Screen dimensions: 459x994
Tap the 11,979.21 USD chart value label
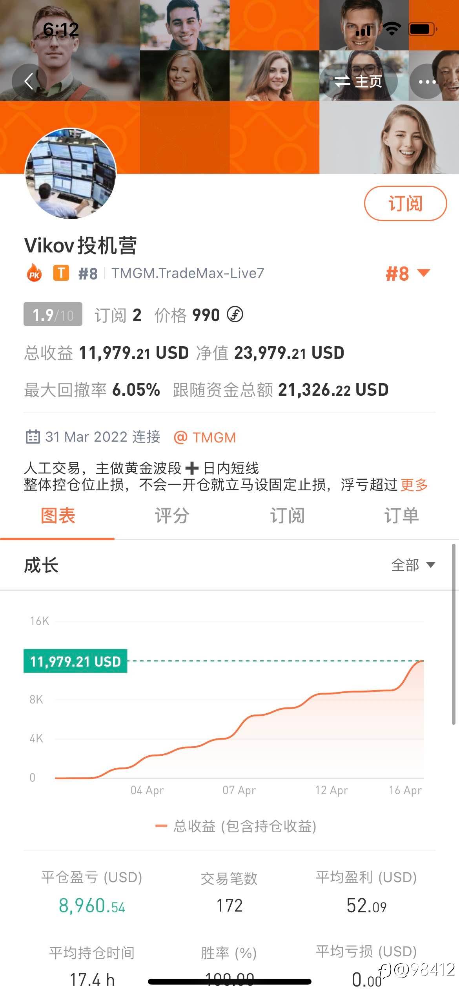pyautogui.click(x=75, y=661)
